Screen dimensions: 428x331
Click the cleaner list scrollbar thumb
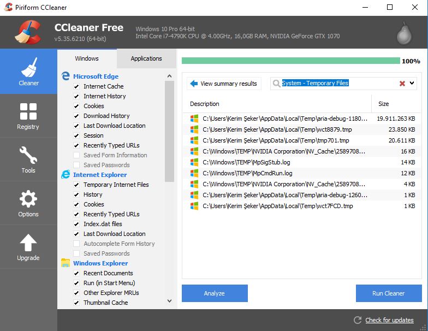coord(169,131)
